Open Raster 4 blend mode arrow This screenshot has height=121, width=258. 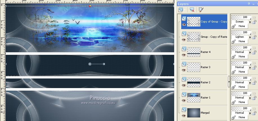250,52
